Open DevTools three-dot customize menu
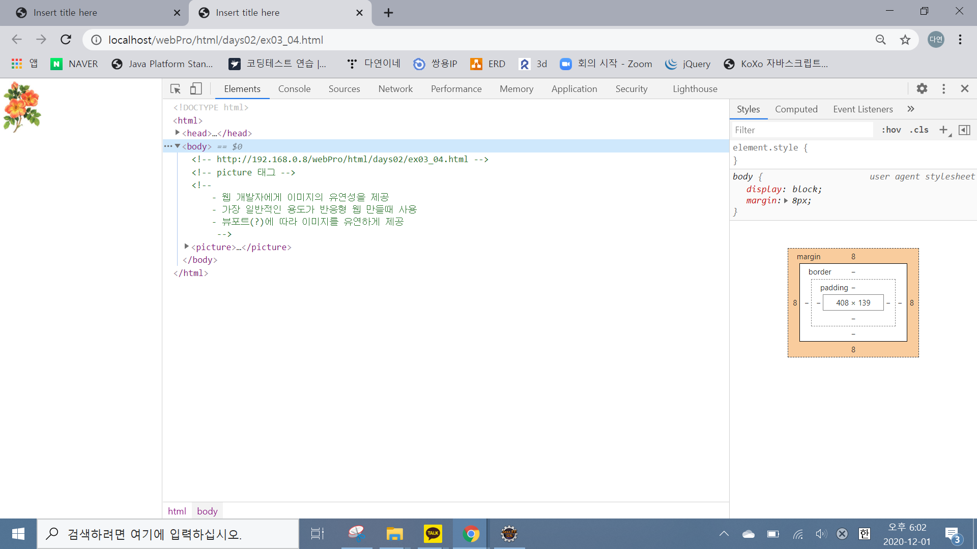The image size is (977, 549). point(943,89)
